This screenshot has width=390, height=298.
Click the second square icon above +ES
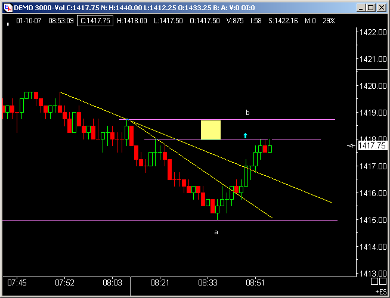[383, 281]
